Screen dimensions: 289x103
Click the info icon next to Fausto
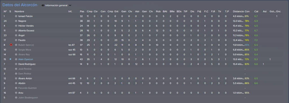16,40
